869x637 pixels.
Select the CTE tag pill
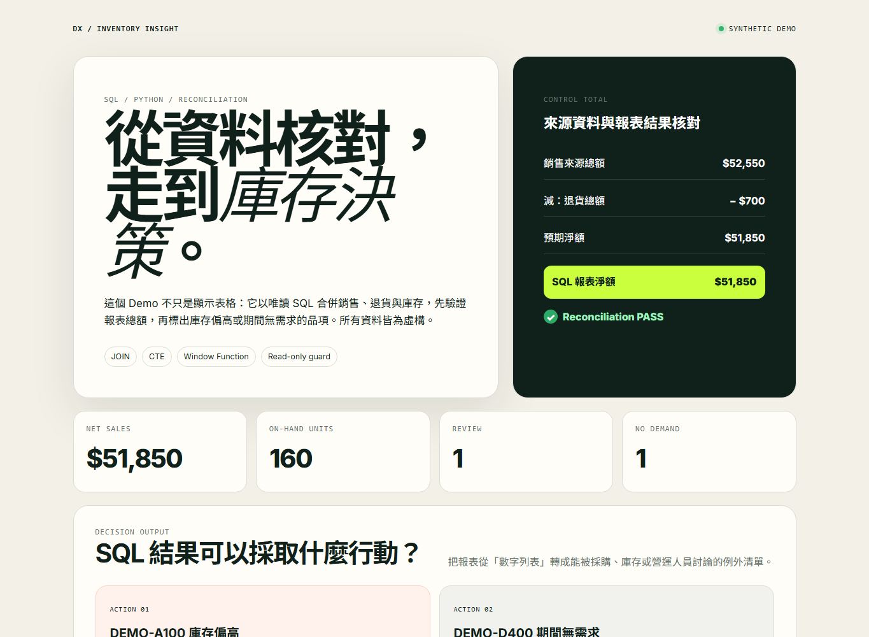click(x=157, y=357)
